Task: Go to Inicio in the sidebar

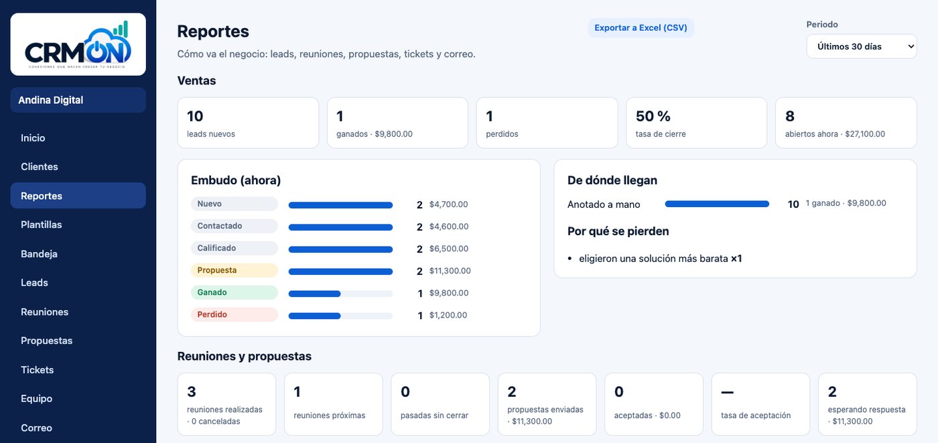Action: tap(78, 138)
